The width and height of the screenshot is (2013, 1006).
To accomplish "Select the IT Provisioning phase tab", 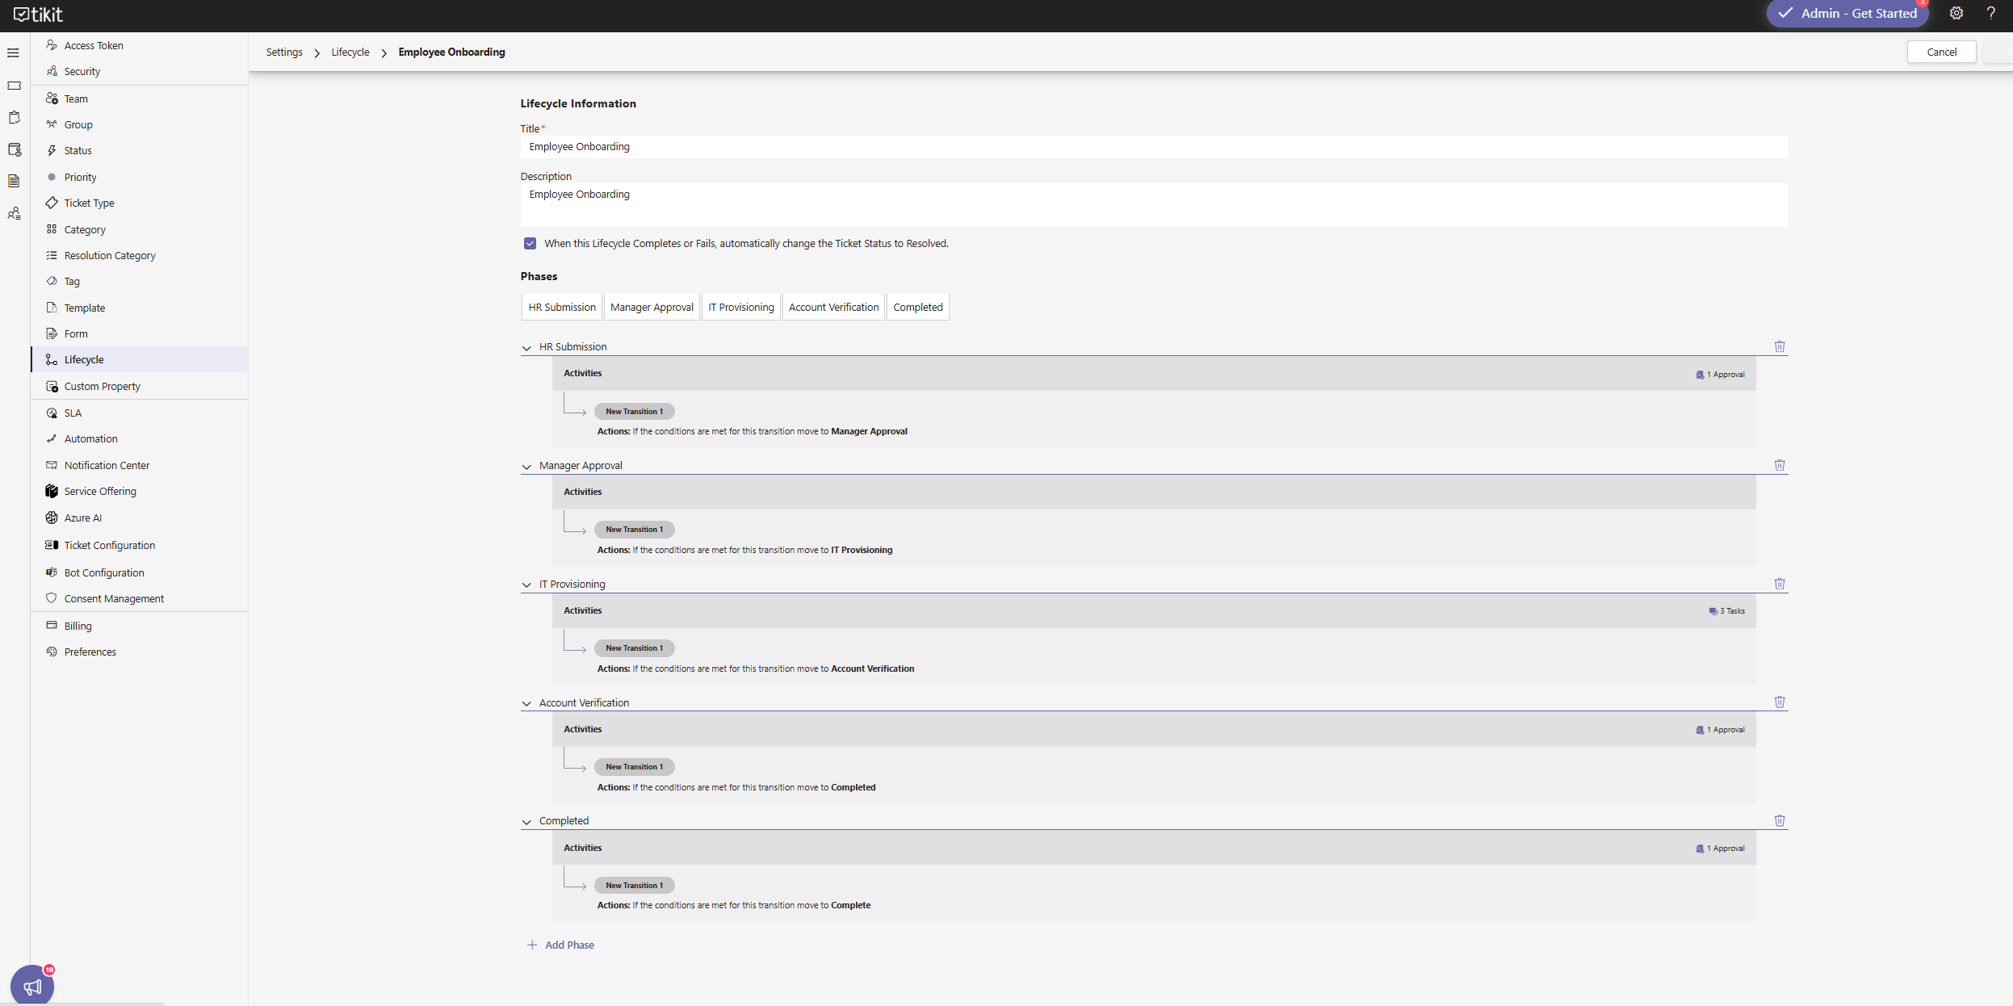I will tap(741, 307).
